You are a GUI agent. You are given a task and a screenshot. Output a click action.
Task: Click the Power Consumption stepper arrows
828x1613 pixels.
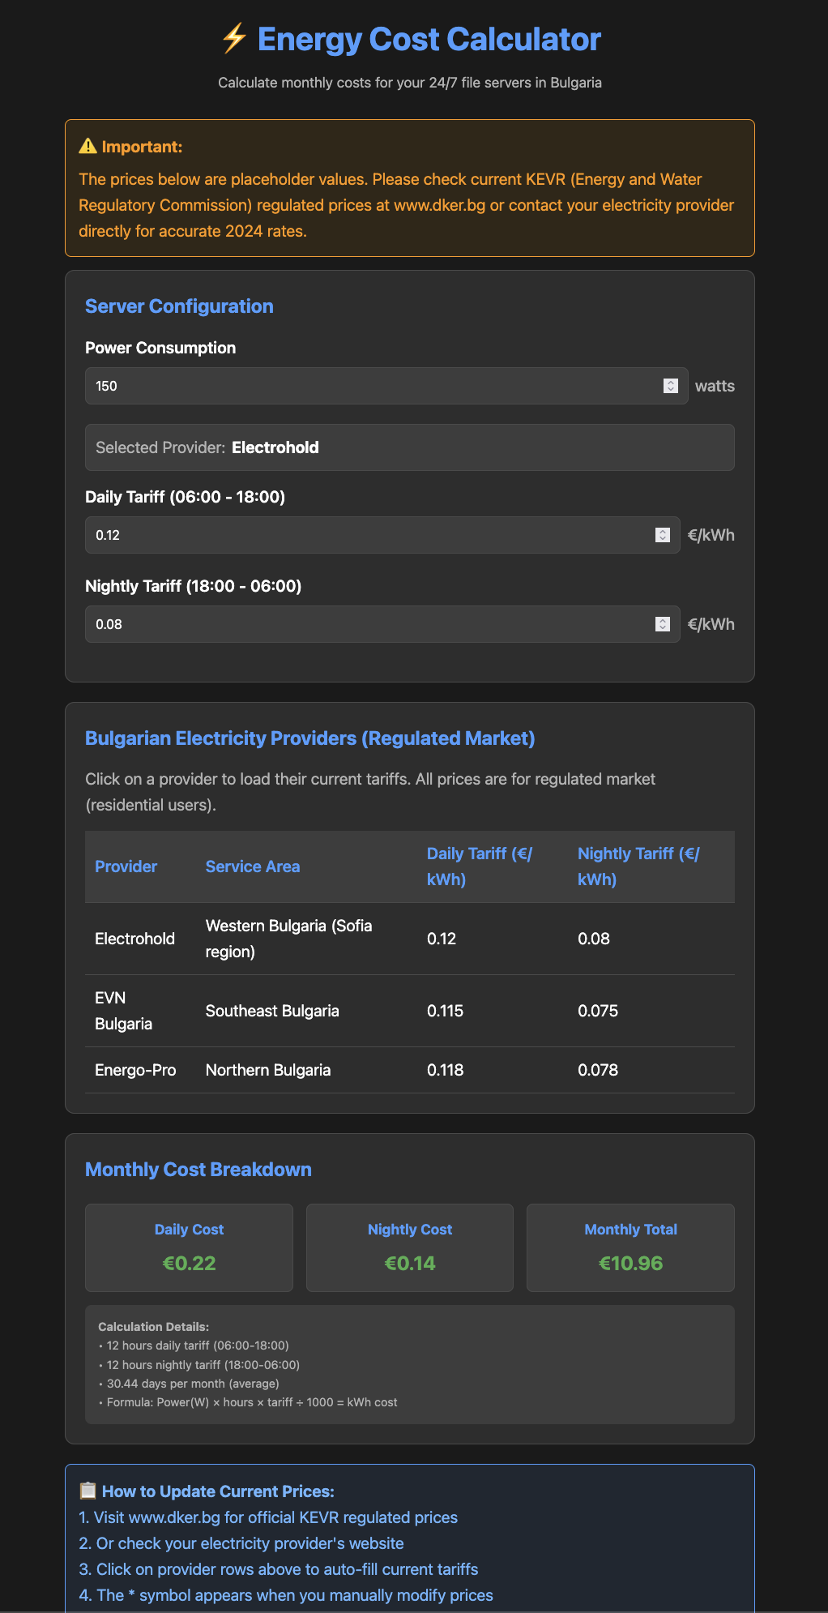click(x=670, y=386)
